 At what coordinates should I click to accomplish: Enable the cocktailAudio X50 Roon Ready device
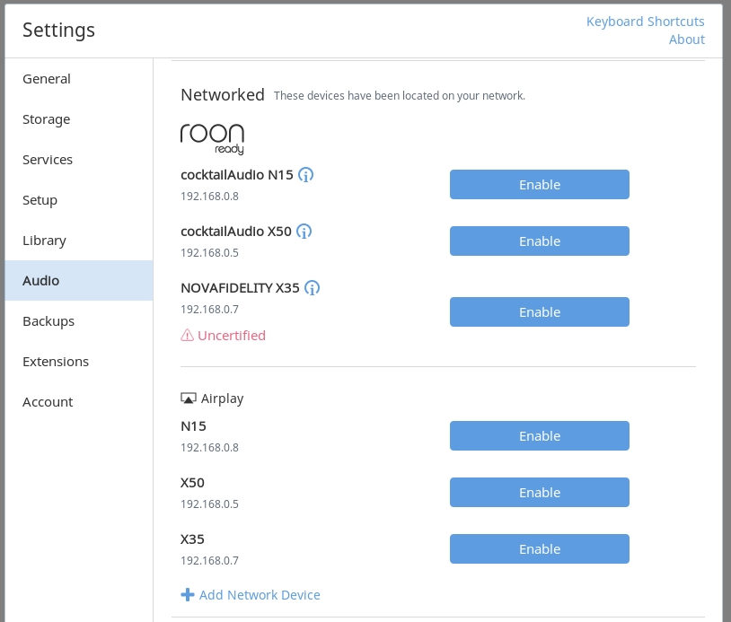point(540,241)
